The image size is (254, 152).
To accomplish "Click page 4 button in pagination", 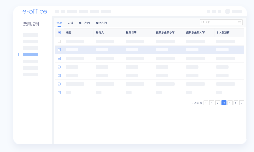I will [230, 103].
